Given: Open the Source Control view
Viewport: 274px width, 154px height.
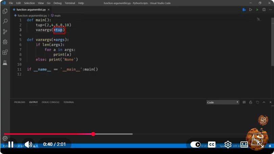Looking at the screenshot, I should 5,31.
